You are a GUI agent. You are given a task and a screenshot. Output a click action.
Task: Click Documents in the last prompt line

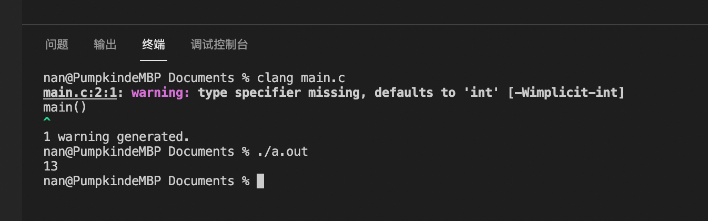tap(201, 181)
